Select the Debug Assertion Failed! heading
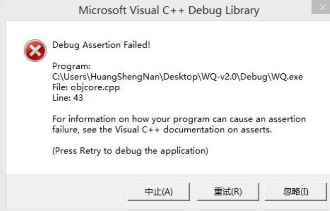The height and width of the screenshot is (211, 330). [x=101, y=45]
